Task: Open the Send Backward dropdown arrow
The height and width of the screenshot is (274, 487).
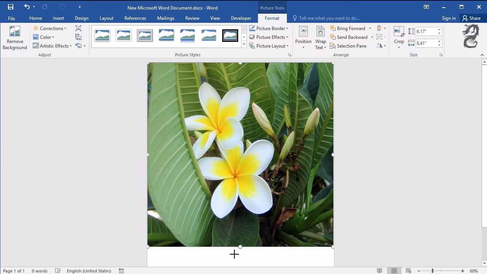Action: coord(372,37)
